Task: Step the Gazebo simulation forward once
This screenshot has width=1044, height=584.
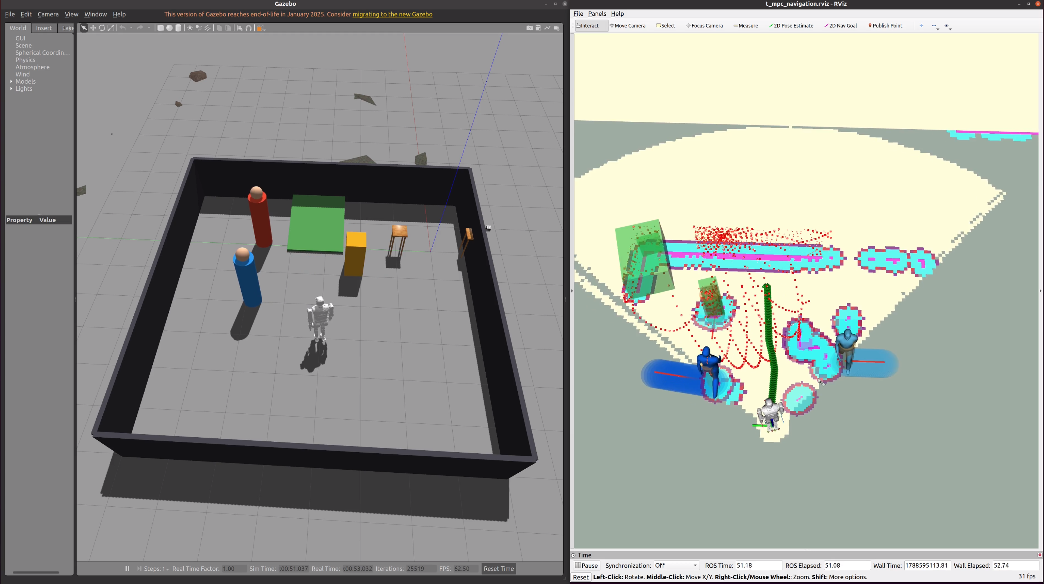Action: tap(139, 569)
